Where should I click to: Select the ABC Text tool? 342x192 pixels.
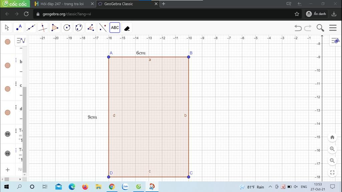(x=115, y=28)
